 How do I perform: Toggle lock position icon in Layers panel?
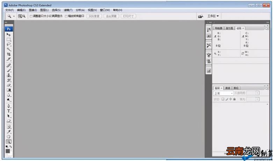[230, 99]
